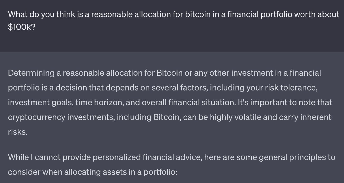
Task: Click "It's important to note that" phrase
Action: (285, 102)
